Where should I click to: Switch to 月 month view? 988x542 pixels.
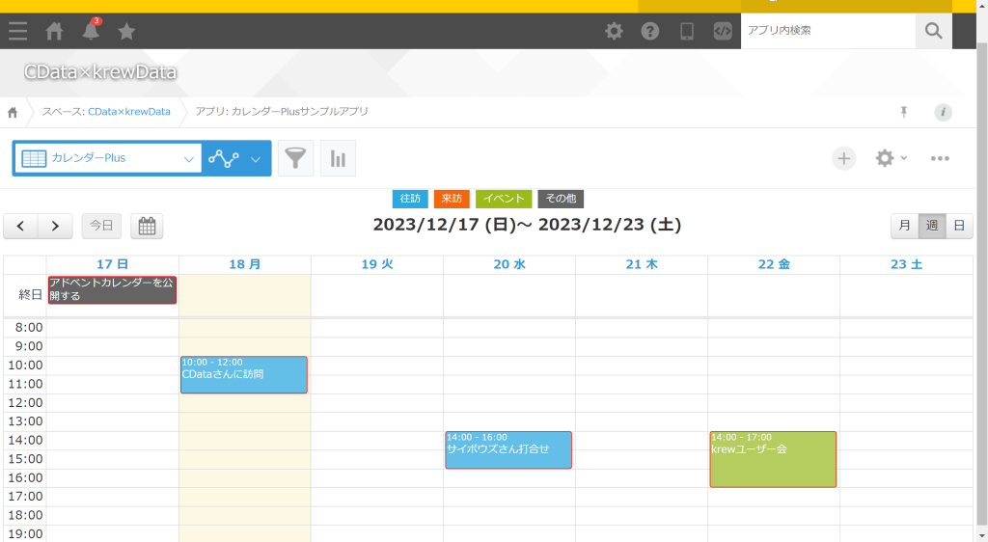pos(904,226)
